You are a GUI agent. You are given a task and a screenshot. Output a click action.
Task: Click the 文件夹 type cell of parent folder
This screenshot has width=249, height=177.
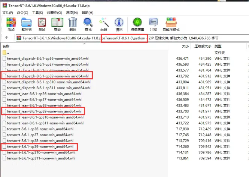click(220, 53)
